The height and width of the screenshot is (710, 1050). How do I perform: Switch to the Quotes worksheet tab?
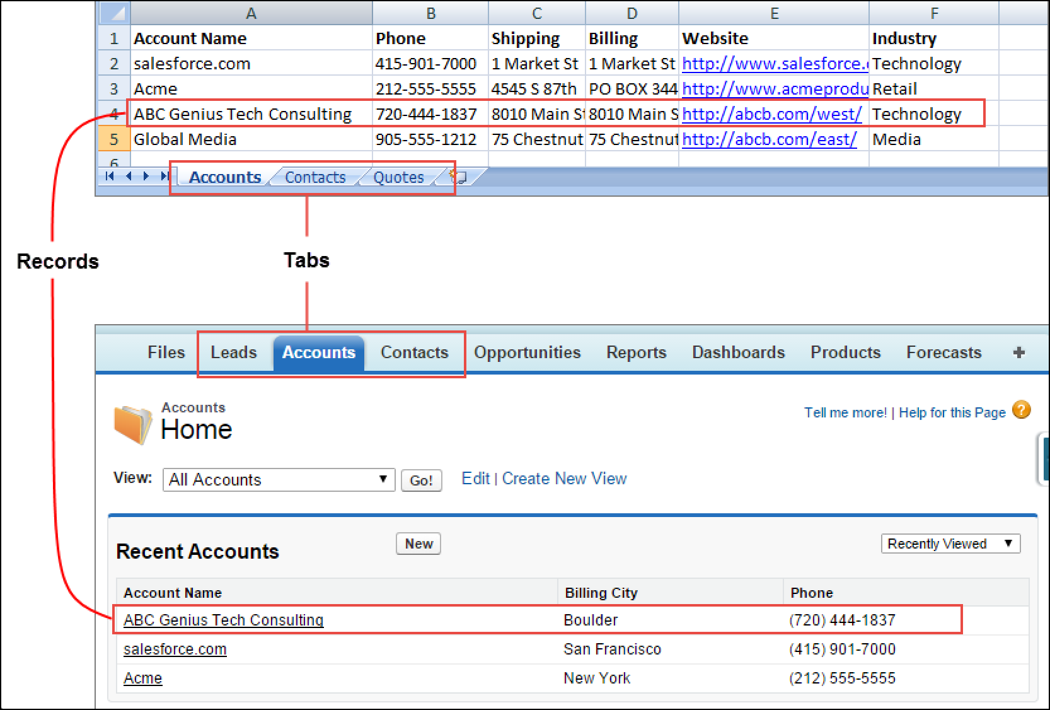point(398,177)
